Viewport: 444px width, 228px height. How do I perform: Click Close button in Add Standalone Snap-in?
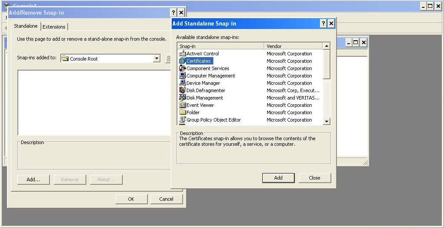(x=315, y=178)
